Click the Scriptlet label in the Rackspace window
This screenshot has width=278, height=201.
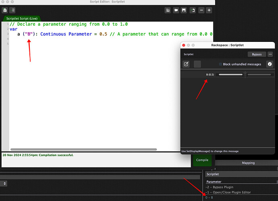coord(189,54)
